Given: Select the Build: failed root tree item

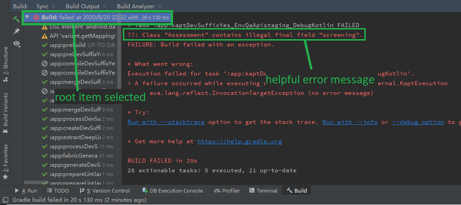Looking at the screenshot, I should (98, 18).
